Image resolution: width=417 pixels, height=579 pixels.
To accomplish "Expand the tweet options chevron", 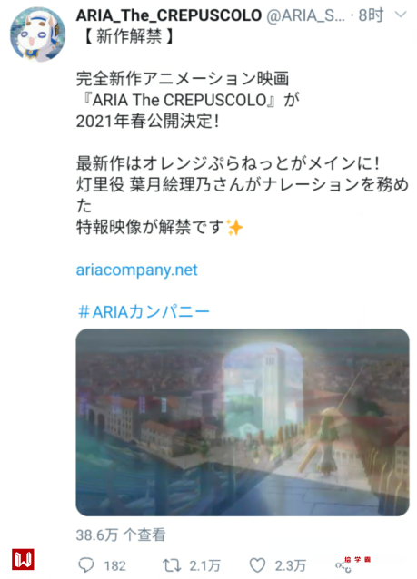I will 401,15.
